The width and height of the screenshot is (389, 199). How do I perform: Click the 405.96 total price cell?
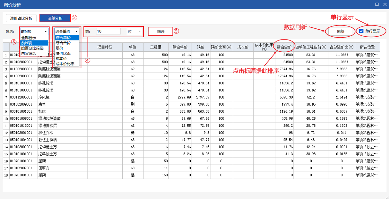tap(284, 119)
